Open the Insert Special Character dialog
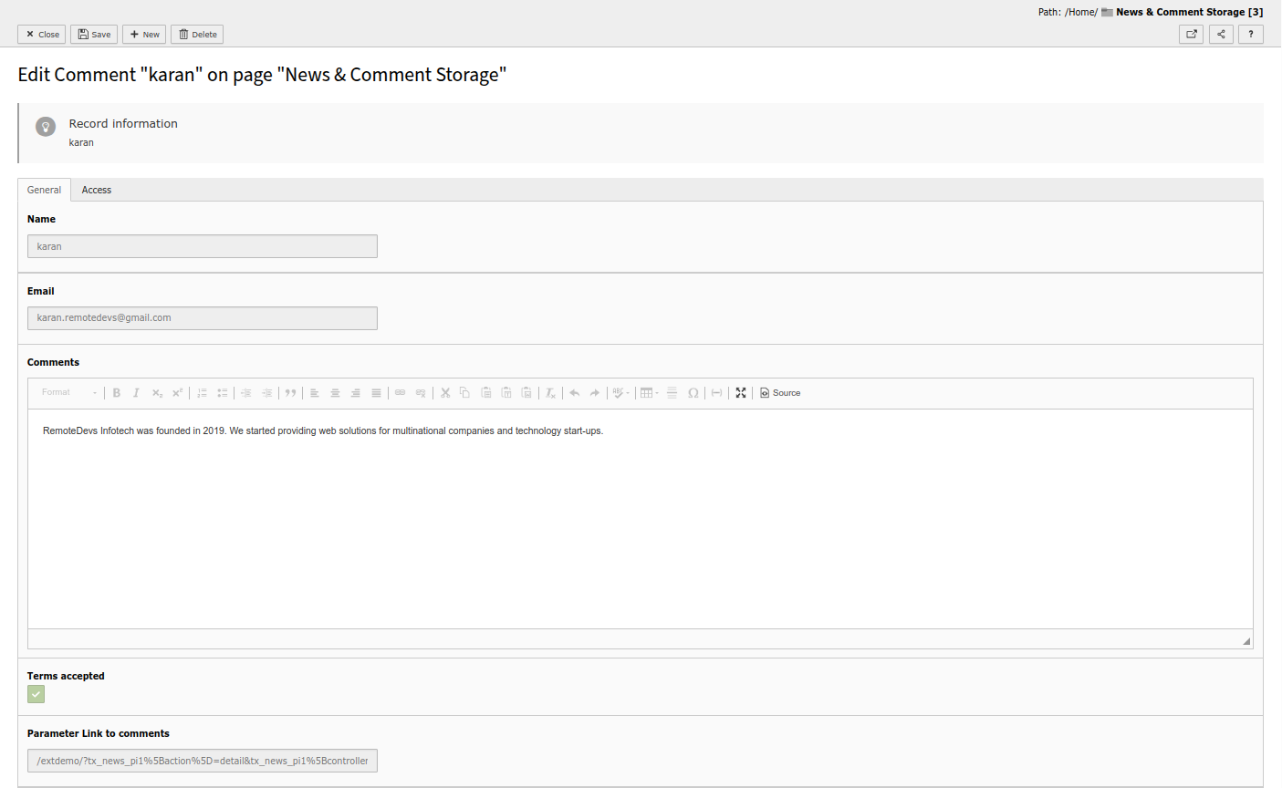Image resolution: width=1282 pixels, height=788 pixels. tap(693, 392)
